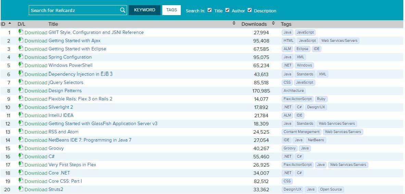The height and width of the screenshot is (194, 405).
Task: Click download icon for Flexible Rails row
Action: pos(21,99)
